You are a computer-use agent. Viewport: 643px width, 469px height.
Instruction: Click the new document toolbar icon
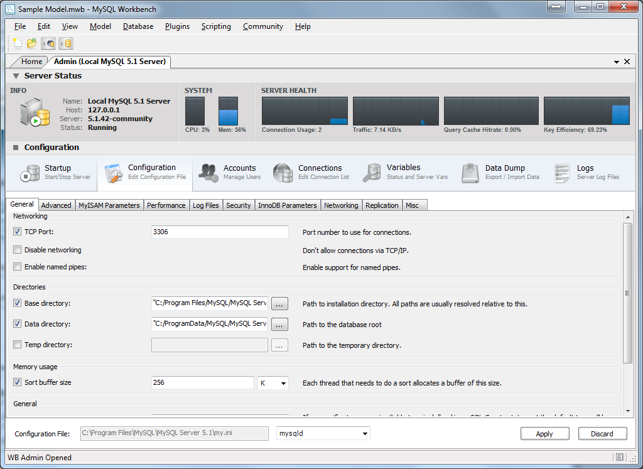click(16, 43)
